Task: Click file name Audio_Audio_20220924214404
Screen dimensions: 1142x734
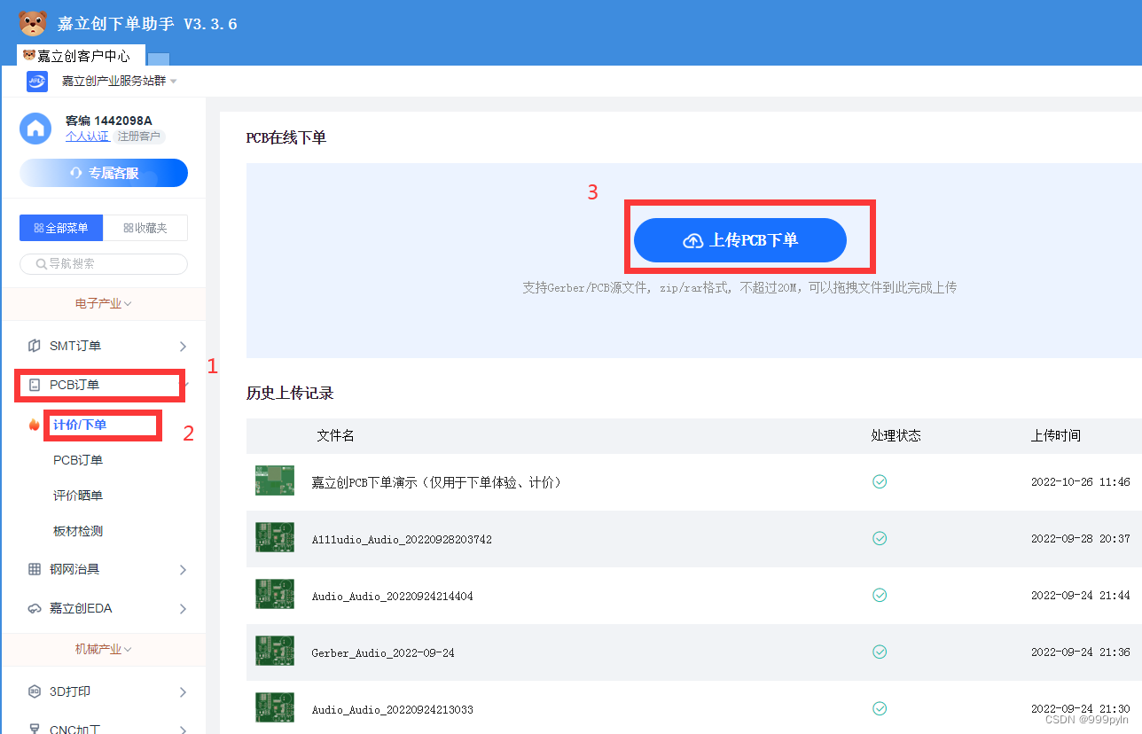Action: tap(392, 596)
